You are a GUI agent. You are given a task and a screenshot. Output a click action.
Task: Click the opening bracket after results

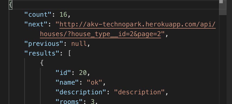click(69, 54)
